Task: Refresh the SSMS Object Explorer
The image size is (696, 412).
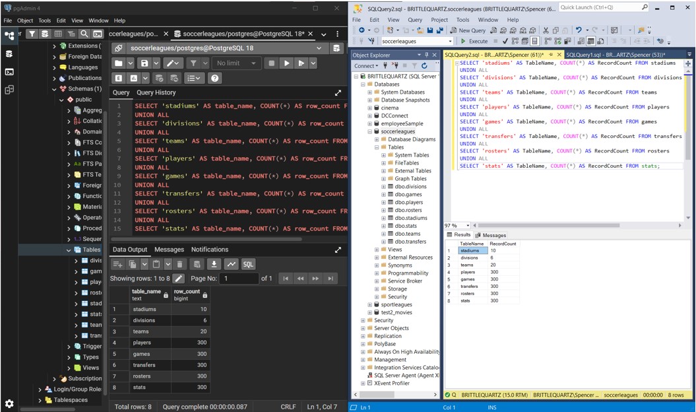Action: tap(424, 66)
